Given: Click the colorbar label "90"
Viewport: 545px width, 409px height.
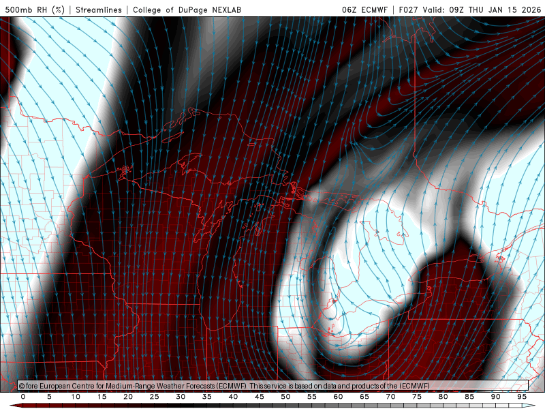Looking at the screenshot, I should (x=496, y=397).
